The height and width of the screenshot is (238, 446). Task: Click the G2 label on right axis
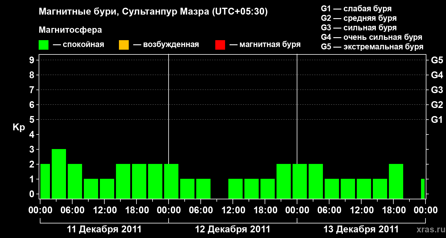click(437, 105)
